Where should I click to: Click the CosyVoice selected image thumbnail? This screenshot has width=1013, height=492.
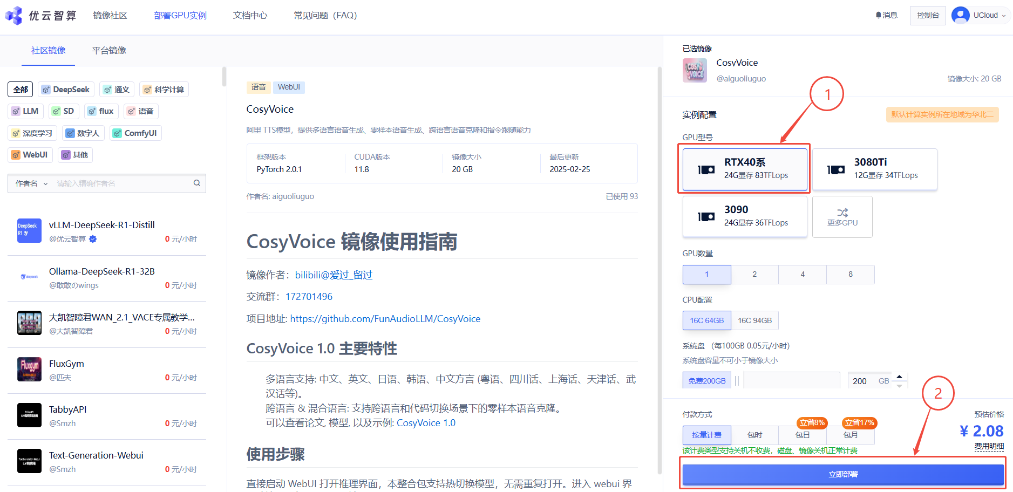[x=695, y=70]
